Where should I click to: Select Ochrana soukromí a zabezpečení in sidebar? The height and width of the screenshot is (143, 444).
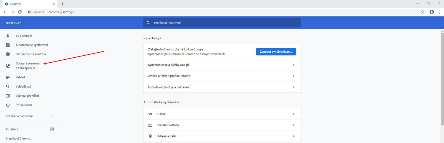28,66
